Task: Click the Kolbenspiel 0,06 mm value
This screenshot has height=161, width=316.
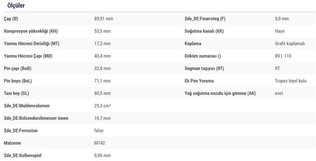Action: coord(102,155)
